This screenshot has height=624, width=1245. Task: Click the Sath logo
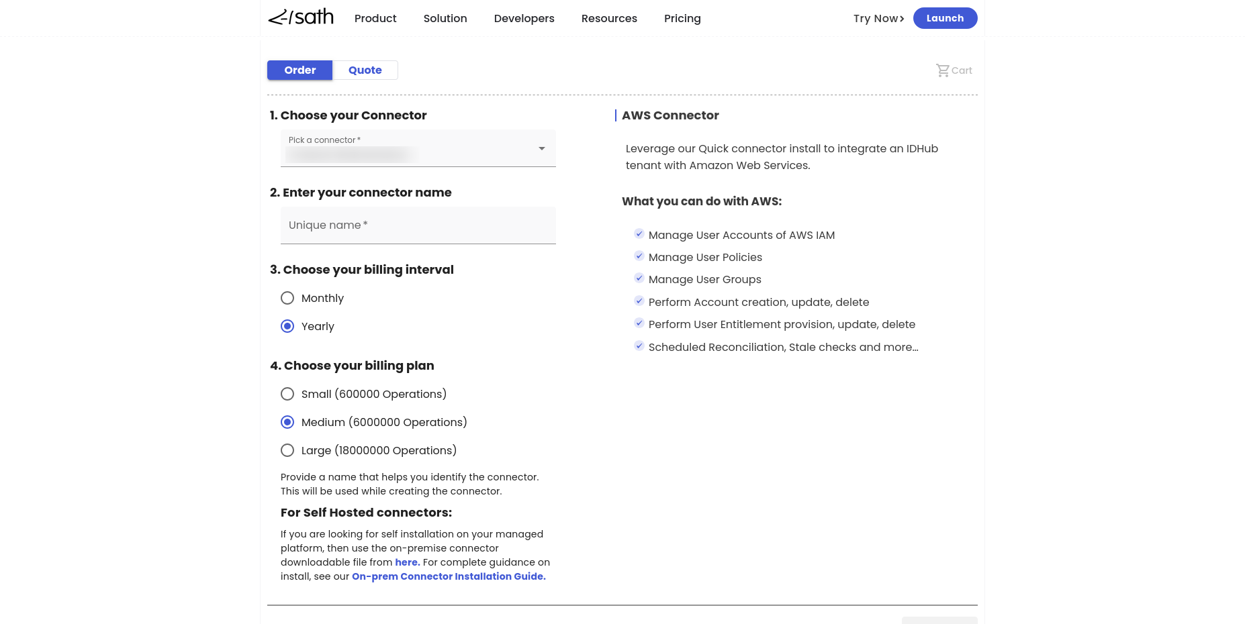301,17
